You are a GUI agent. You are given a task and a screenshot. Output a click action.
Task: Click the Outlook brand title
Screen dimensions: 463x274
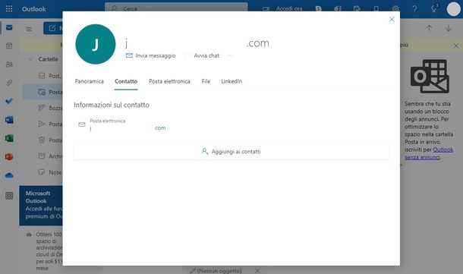tap(33, 9)
